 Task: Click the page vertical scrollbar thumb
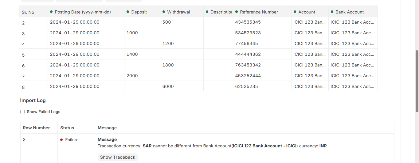point(417,81)
